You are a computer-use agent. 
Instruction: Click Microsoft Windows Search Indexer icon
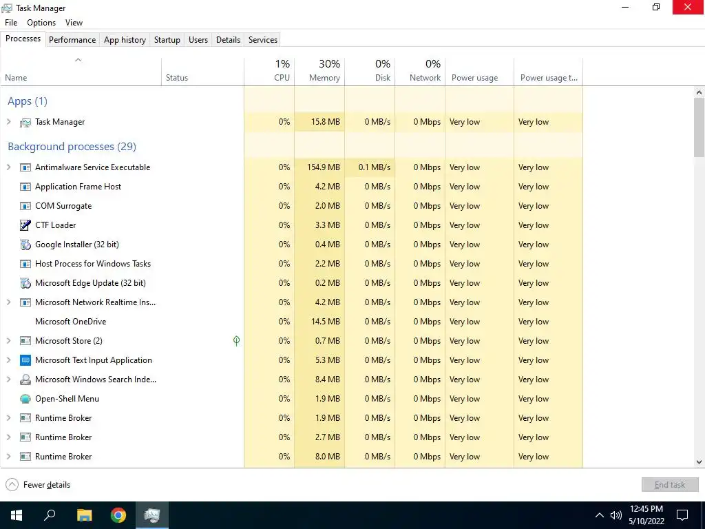coord(25,380)
